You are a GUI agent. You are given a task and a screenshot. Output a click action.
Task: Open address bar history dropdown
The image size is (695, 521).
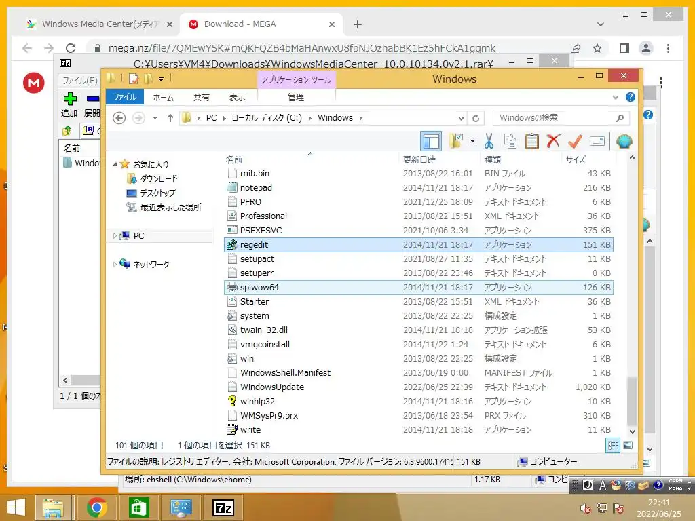click(461, 118)
